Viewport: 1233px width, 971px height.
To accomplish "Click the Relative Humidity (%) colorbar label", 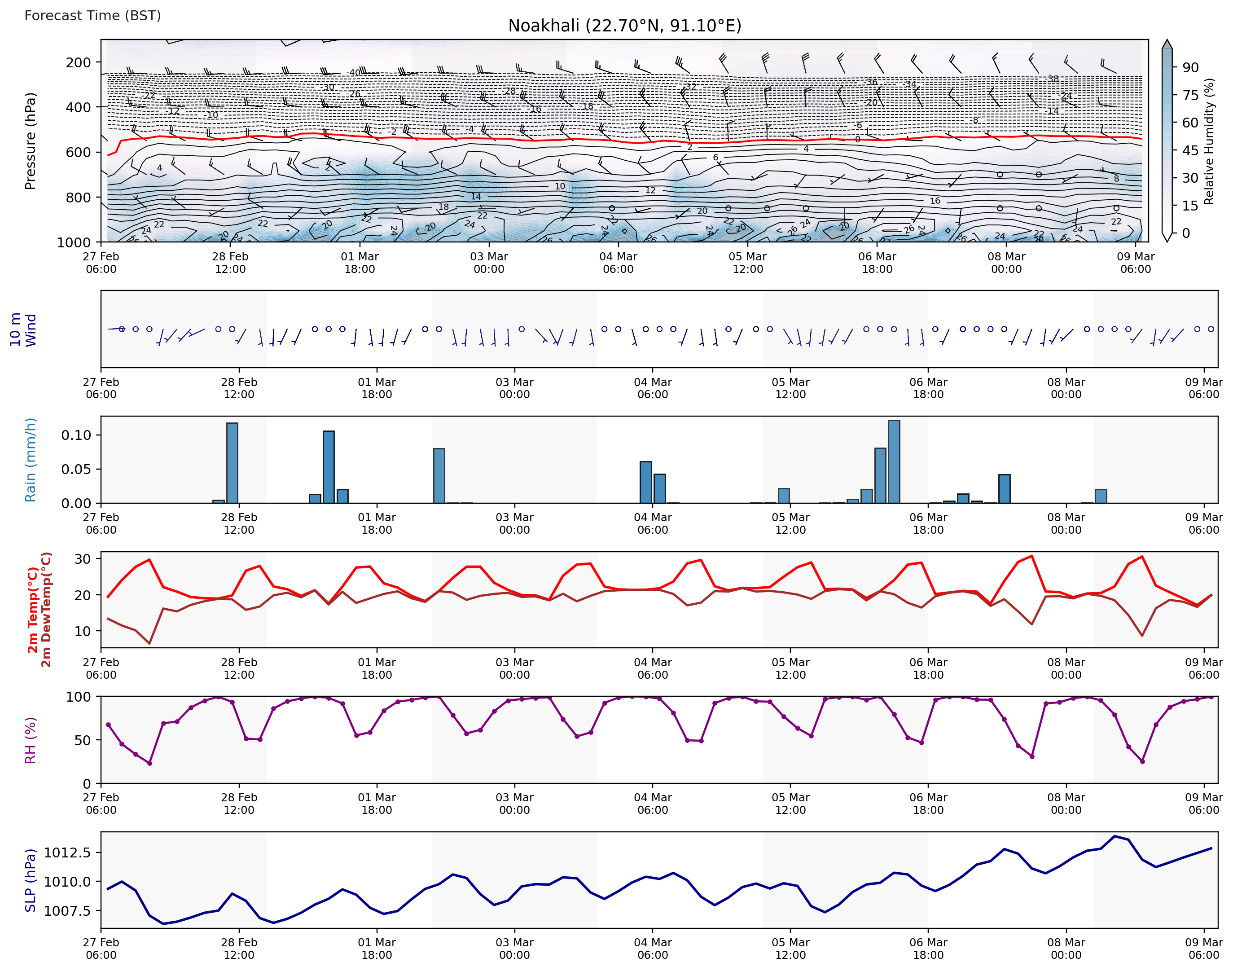I will click(1209, 141).
